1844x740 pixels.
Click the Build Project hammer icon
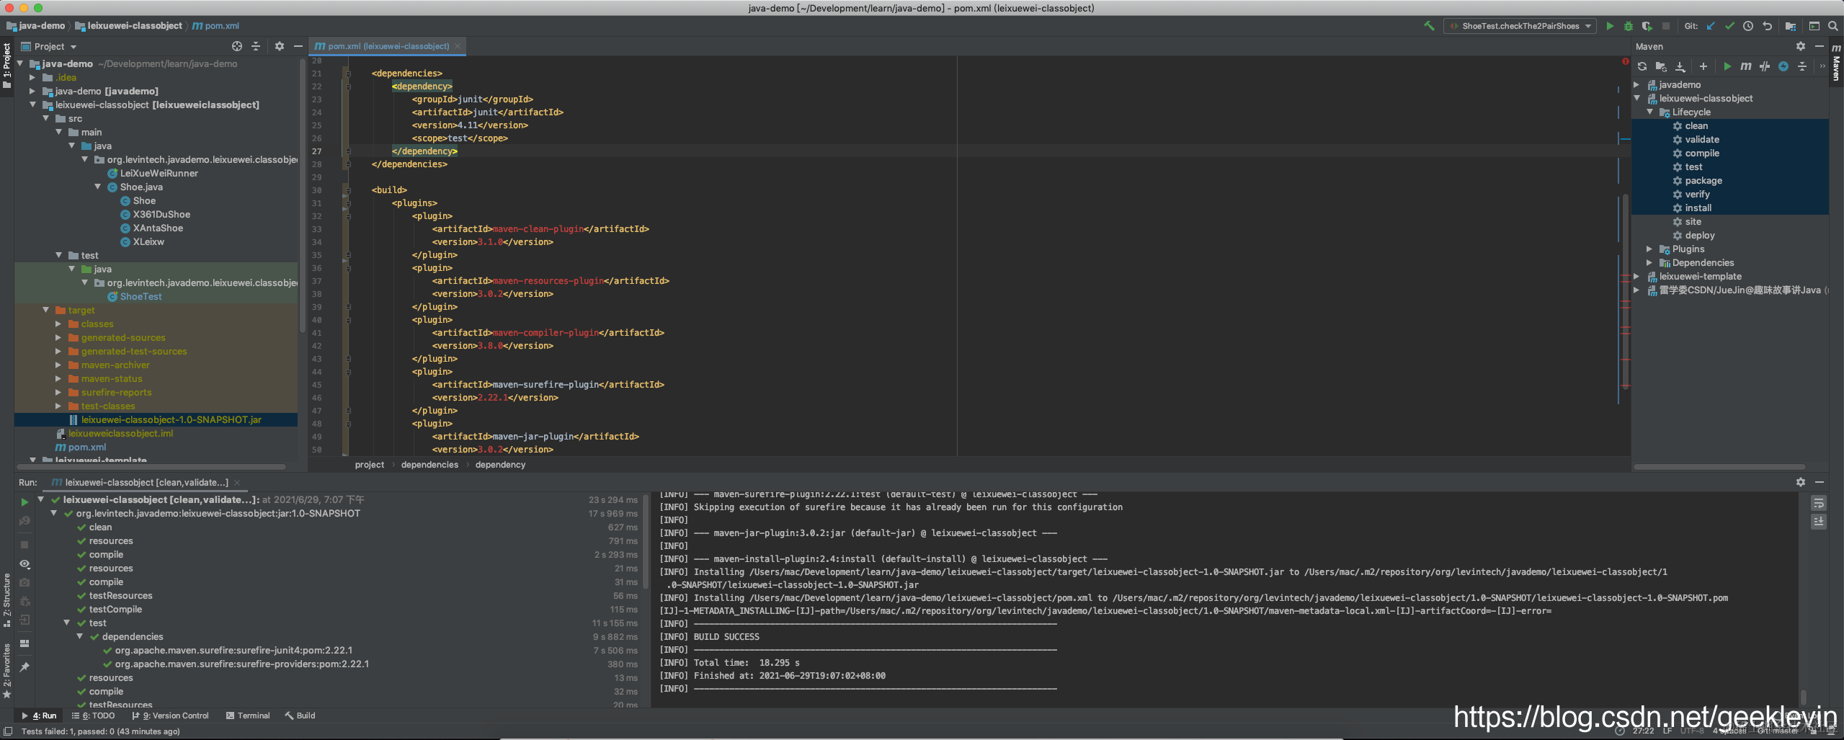click(x=1429, y=26)
